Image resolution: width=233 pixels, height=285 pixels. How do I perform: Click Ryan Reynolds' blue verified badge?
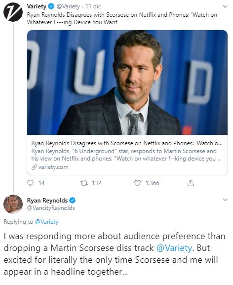(x=73, y=201)
